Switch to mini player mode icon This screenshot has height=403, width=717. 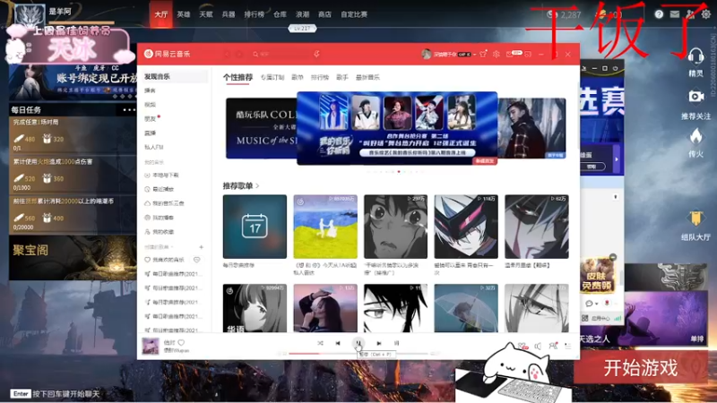528,54
